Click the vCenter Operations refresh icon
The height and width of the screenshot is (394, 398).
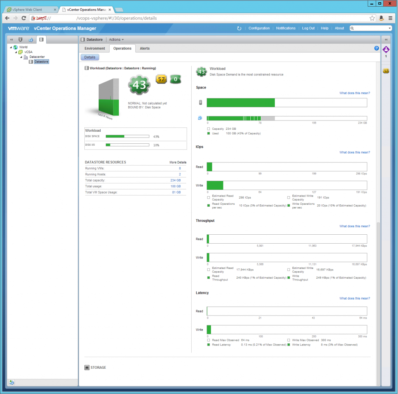coord(239,28)
